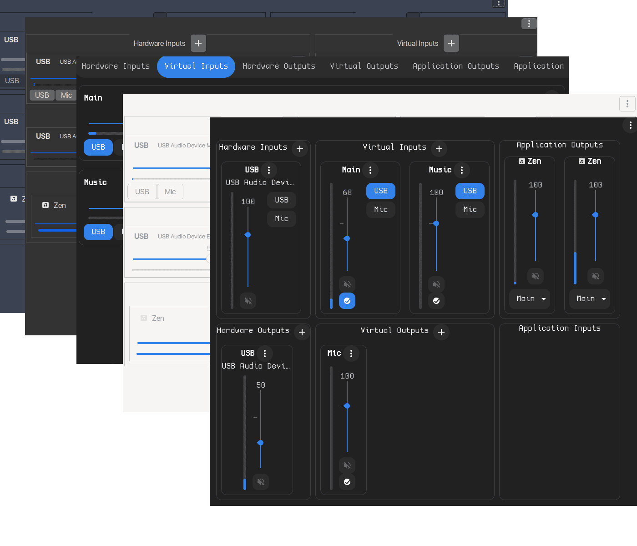Open the Music virtual input options menu
This screenshot has width=637, height=546.
462,170
